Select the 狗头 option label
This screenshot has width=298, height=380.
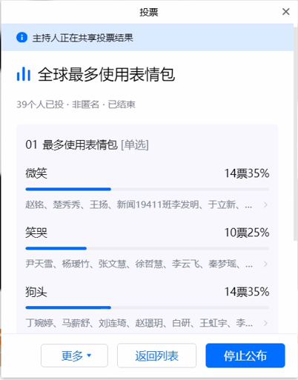tap(36, 292)
